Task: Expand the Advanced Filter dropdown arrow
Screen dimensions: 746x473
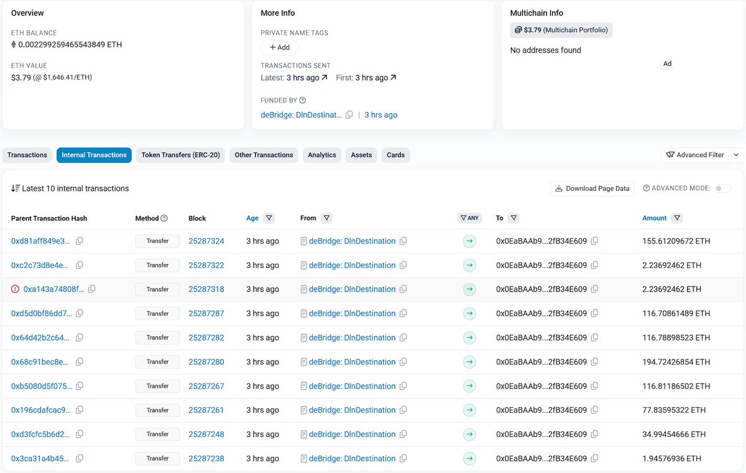Action: pos(736,155)
